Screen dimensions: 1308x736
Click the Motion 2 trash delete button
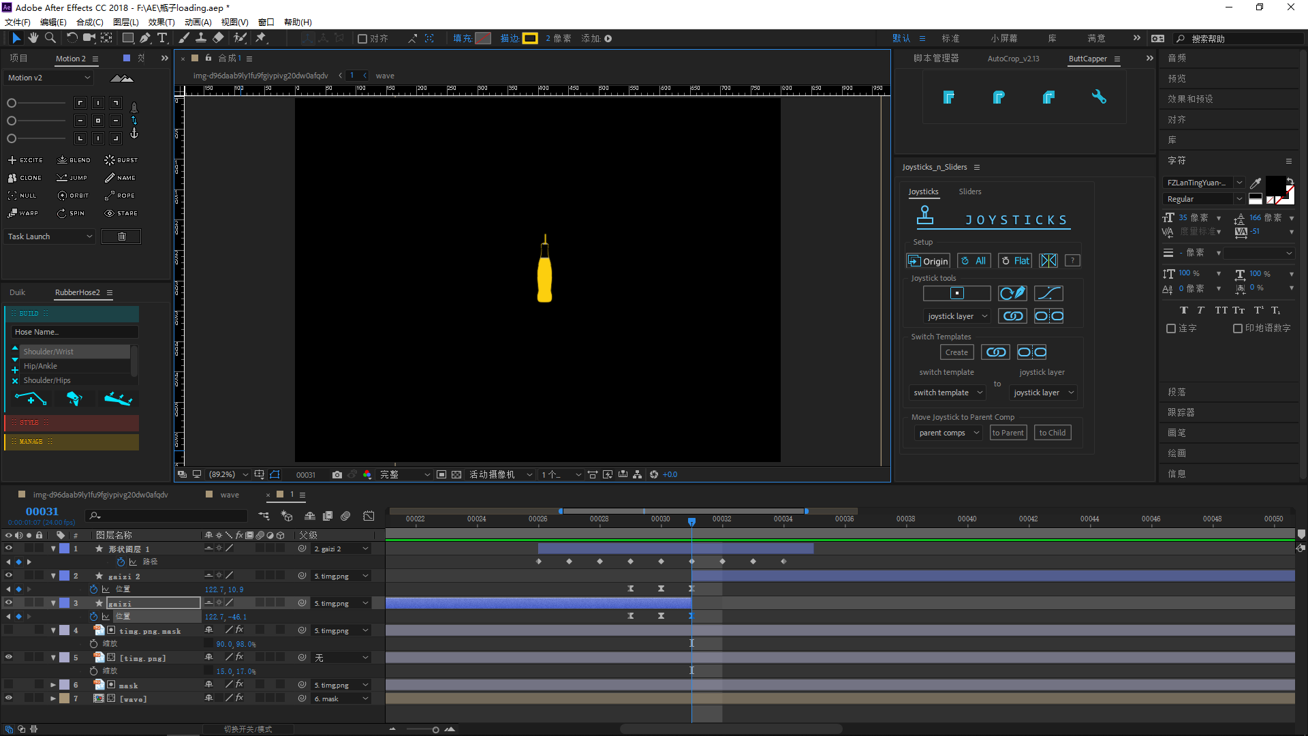[x=121, y=236]
